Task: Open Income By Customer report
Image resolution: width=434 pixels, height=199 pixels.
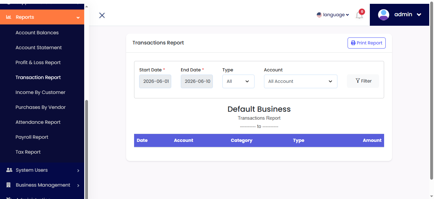Action: pos(40,92)
